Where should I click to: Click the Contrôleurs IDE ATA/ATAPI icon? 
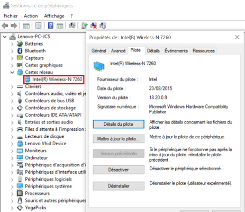[20, 116]
